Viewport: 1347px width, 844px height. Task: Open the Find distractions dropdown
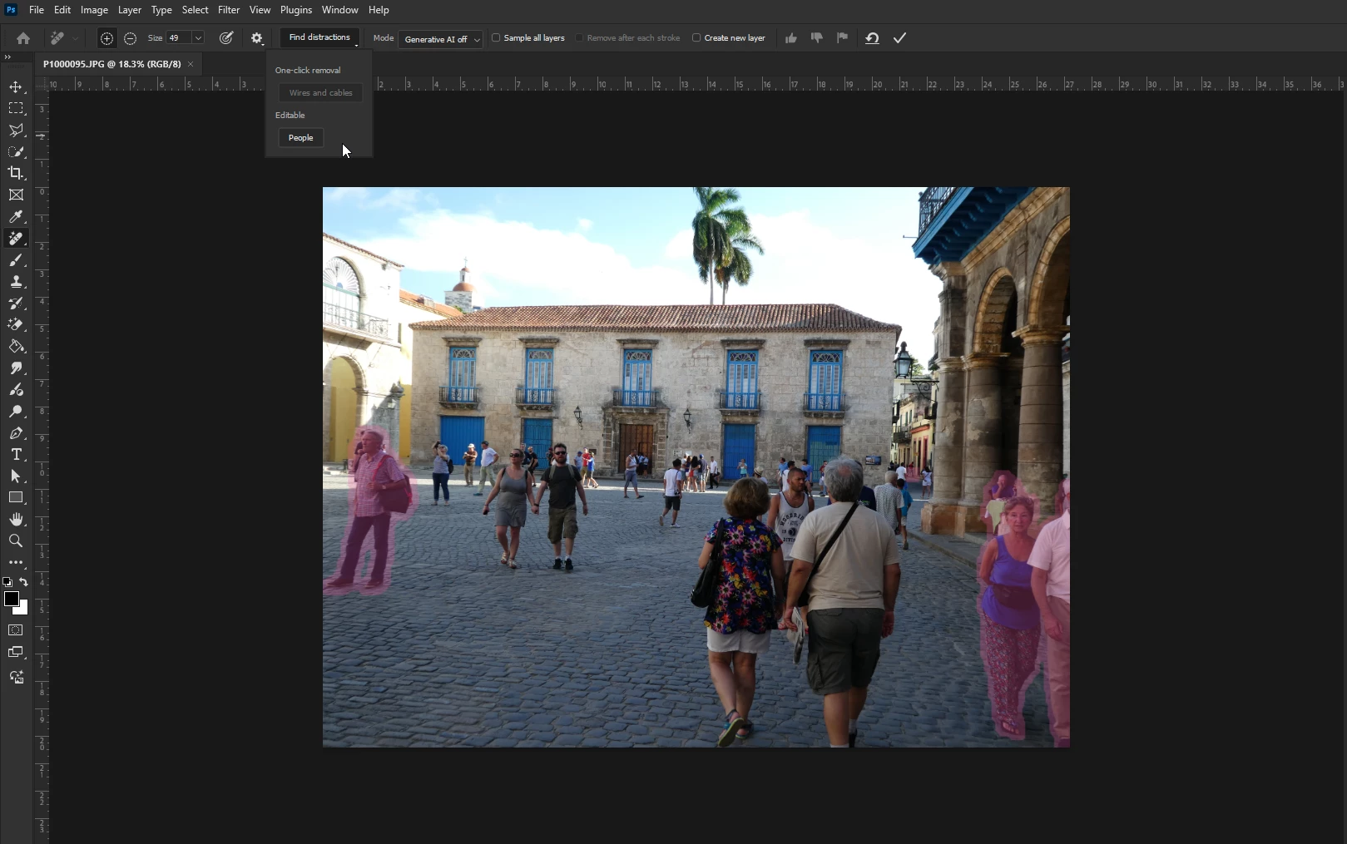pyautogui.click(x=319, y=38)
